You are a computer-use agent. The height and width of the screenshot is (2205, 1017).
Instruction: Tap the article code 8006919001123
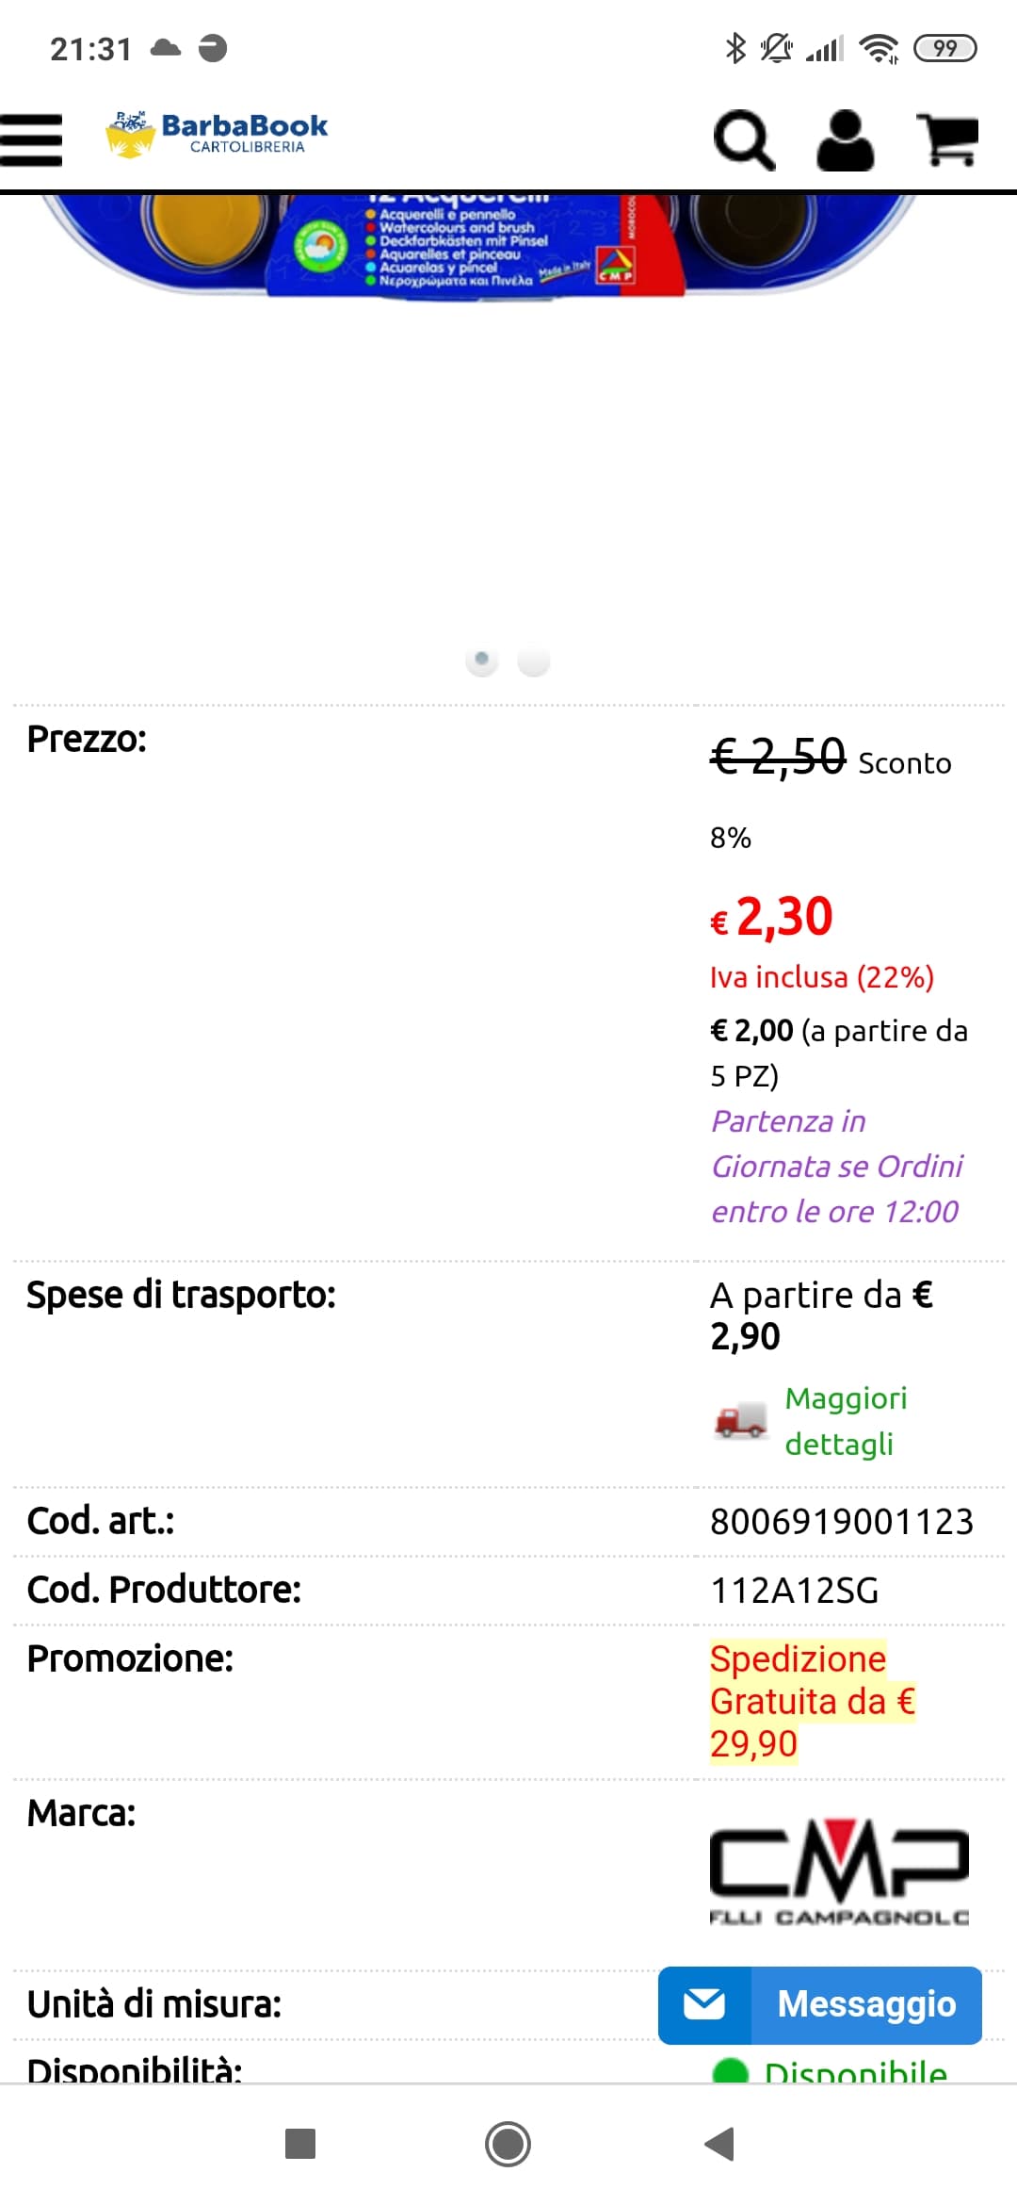tap(841, 1522)
